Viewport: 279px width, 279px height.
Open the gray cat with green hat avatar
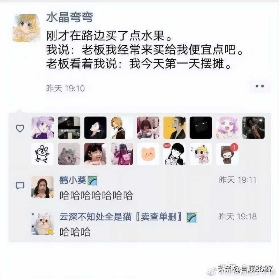pos(69,154)
